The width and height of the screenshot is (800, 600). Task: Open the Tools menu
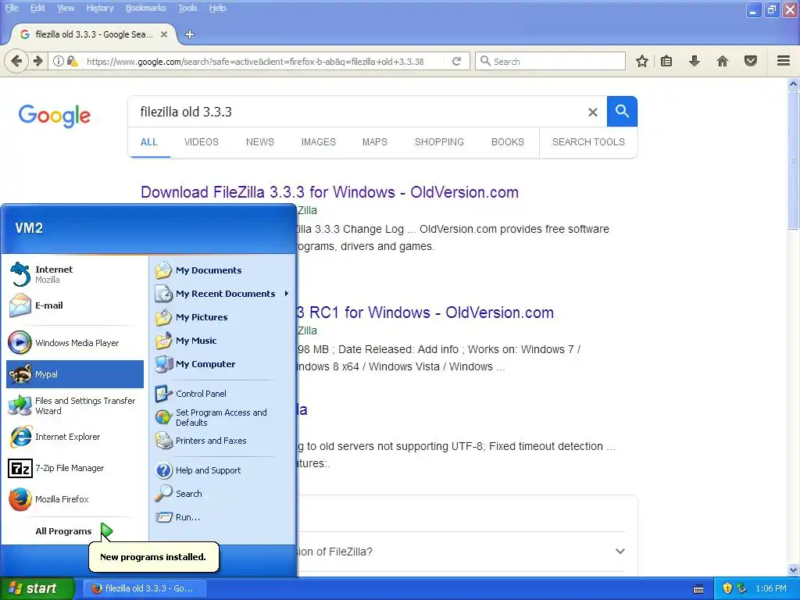[x=187, y=8]
